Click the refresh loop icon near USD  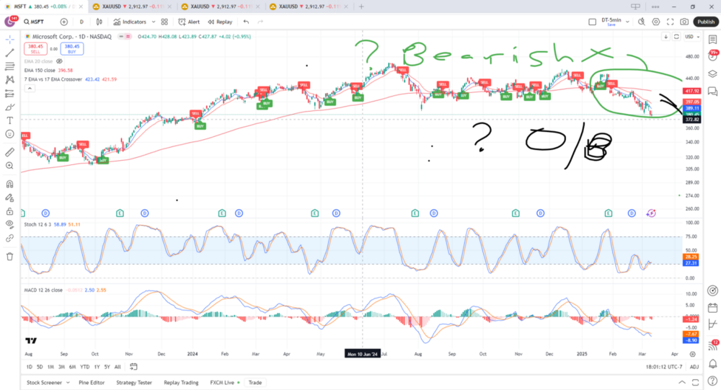(676, 37)
